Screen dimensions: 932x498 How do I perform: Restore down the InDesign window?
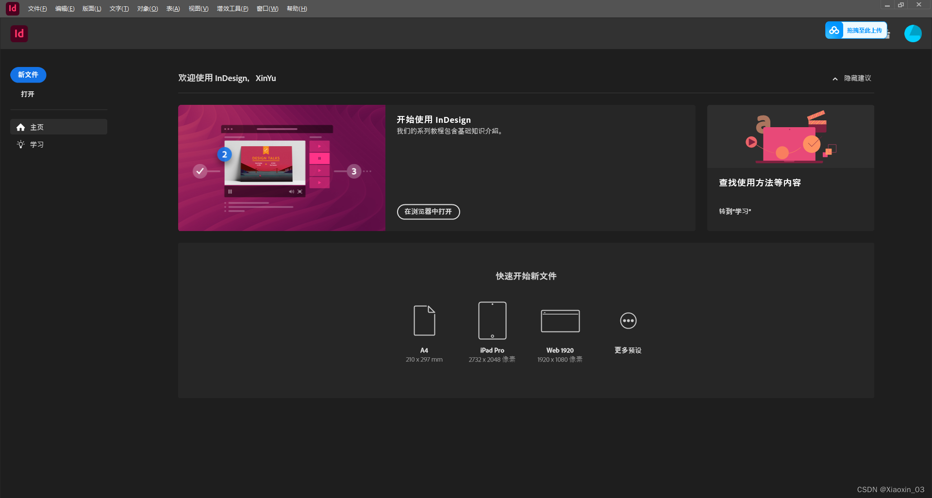pos(901,5)
